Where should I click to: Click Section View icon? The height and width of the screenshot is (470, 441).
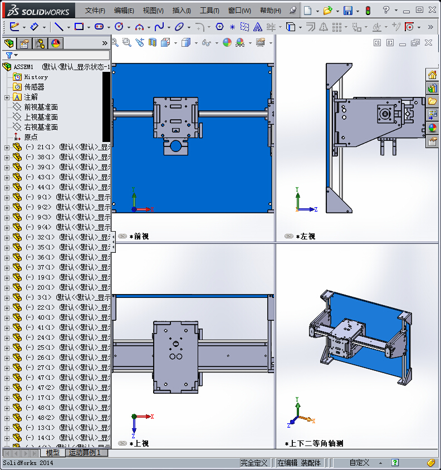[153, 42]
